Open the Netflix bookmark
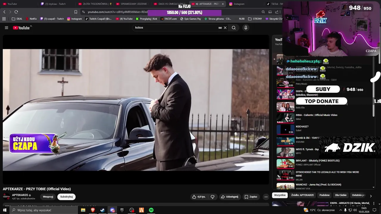Viewport: 381px width, 214px height. (x=31, y=19)
